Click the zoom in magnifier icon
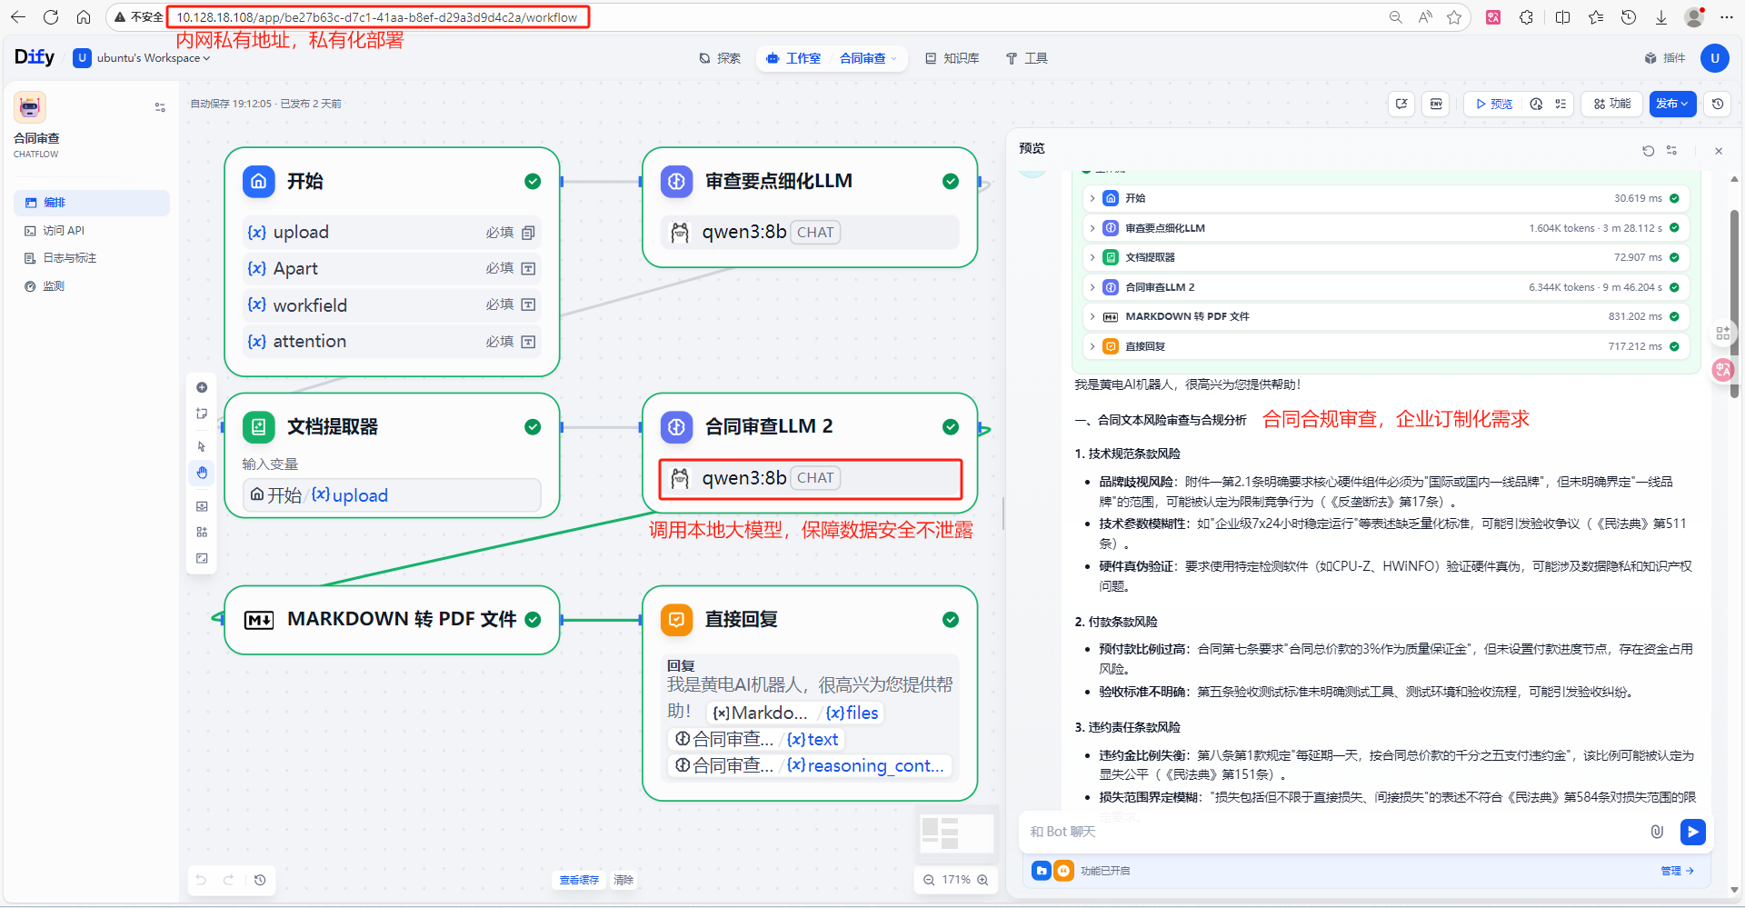The width and height of the screenshot is (1745, 908). [982, 880]
